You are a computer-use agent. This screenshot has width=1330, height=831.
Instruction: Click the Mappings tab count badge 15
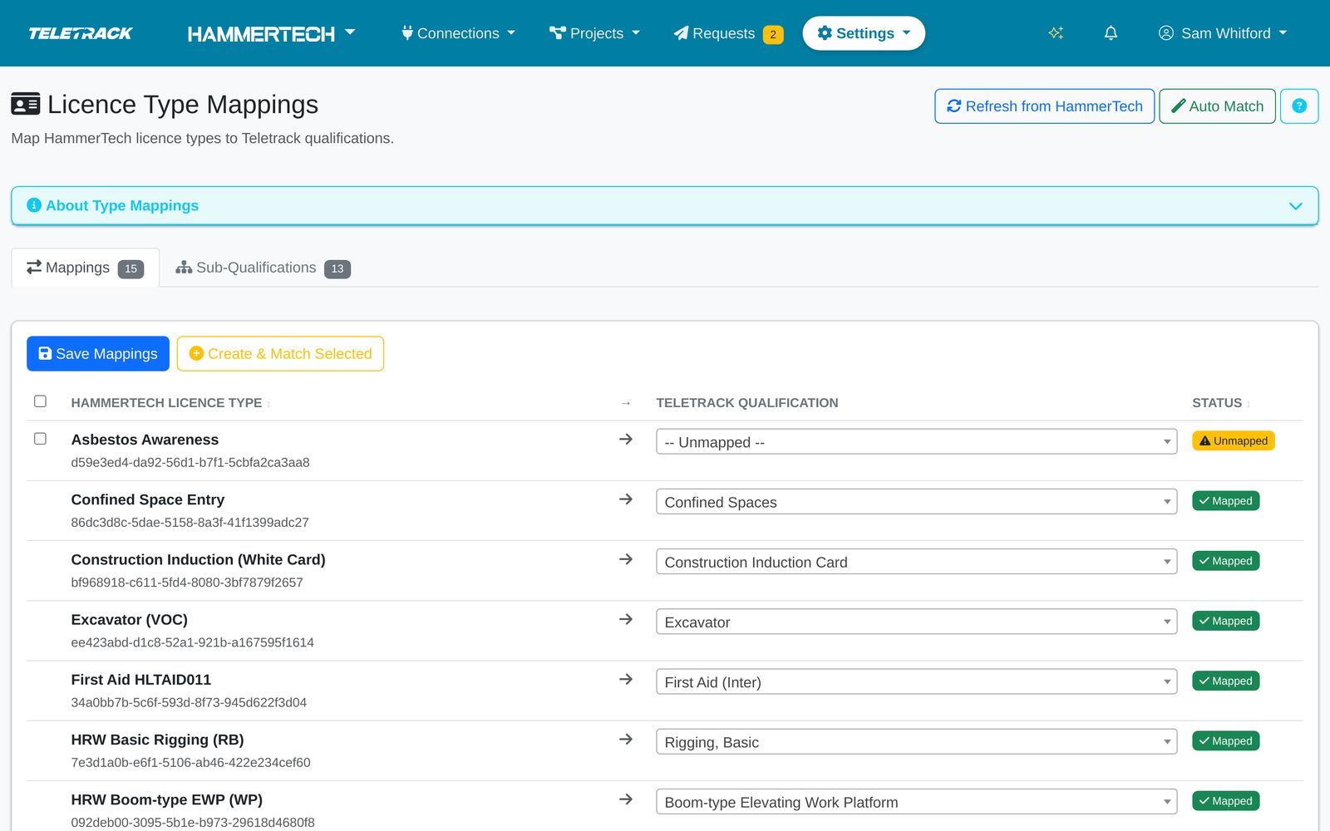tap(131, 268)
